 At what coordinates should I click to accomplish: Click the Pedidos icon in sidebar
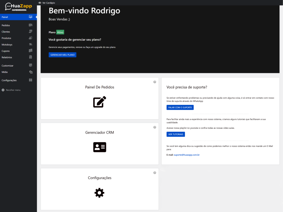[30, 25]
